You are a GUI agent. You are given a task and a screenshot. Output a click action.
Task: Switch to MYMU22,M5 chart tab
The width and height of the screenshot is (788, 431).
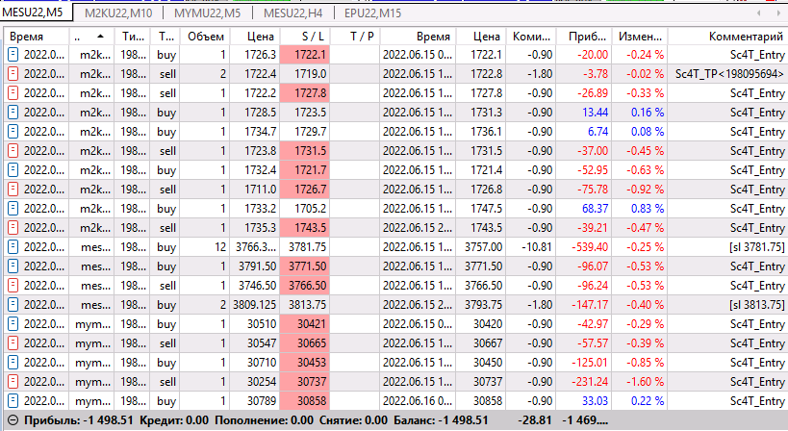coord(207,13)
